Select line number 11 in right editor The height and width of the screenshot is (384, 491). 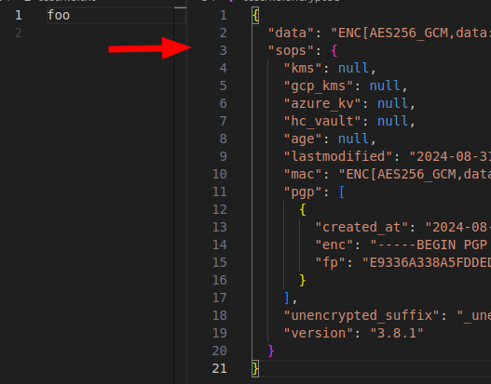point(220,192)
